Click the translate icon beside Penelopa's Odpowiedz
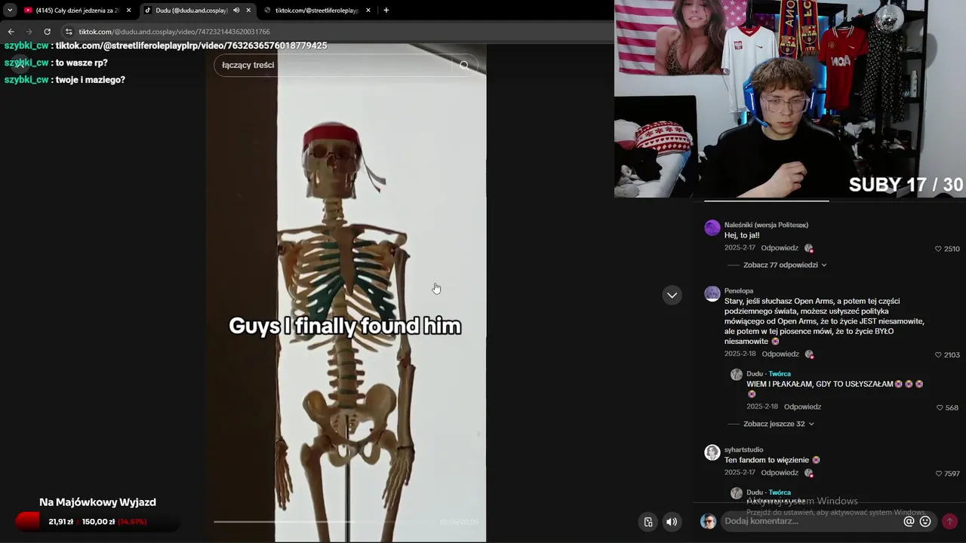 tap(810, 354)
